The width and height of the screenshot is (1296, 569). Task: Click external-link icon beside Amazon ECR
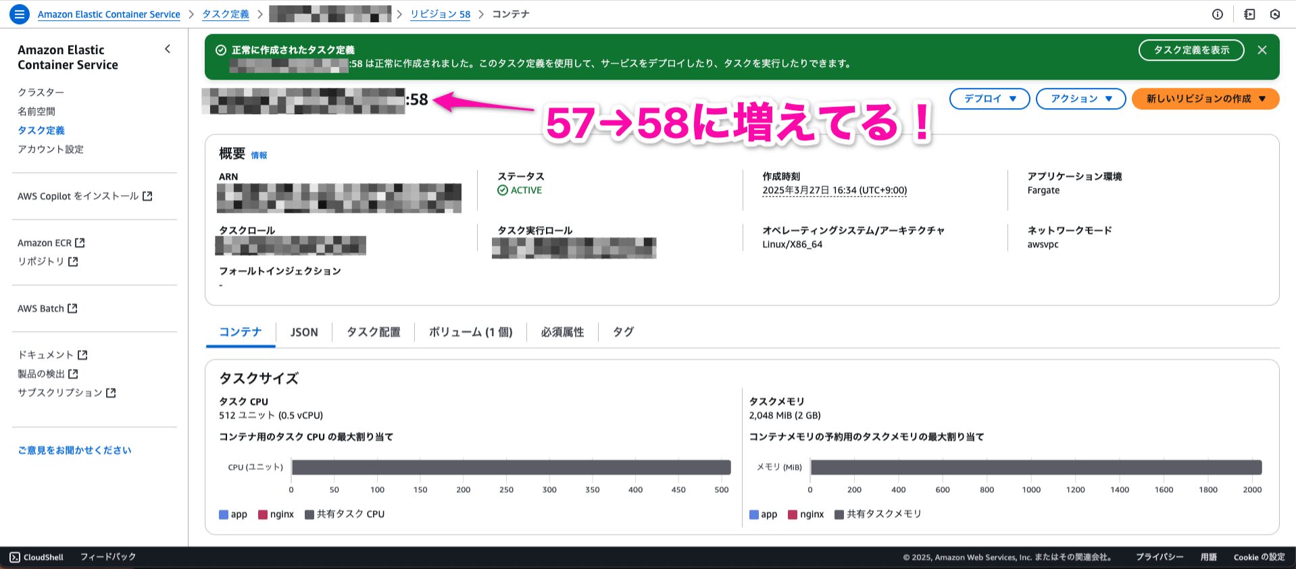pyautogui.click(x=80, y=243)
